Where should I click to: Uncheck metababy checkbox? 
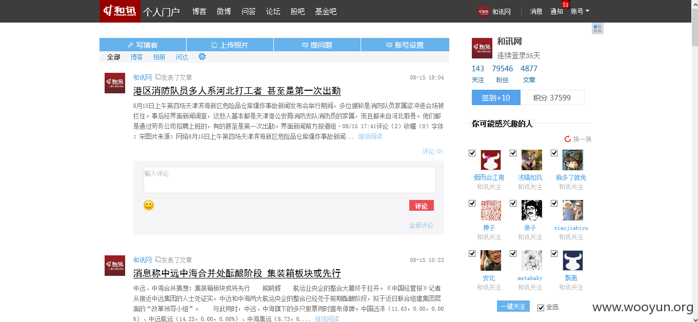(x=513, y=253)
